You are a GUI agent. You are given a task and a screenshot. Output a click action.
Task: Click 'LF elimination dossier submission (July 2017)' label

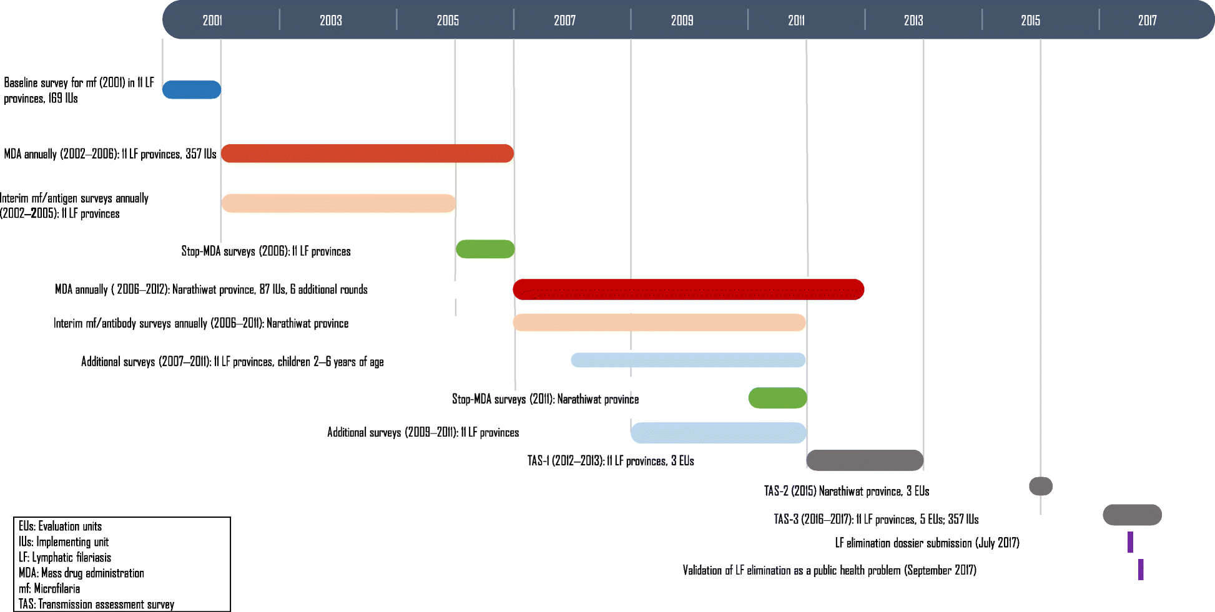tap(927, 543)
